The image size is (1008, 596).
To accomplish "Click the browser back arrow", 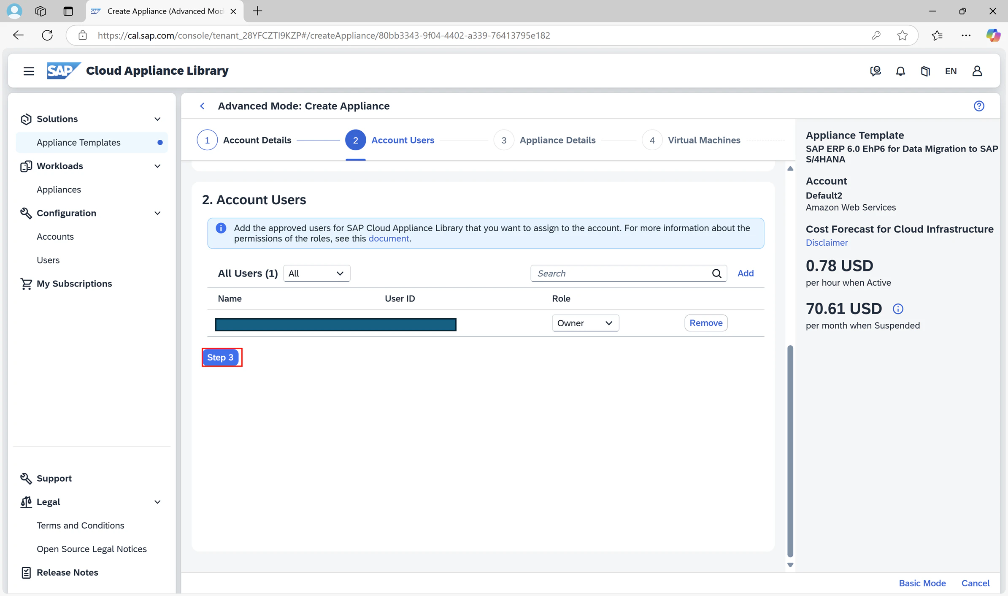I will pyautogui.click(x=18, y=35).
